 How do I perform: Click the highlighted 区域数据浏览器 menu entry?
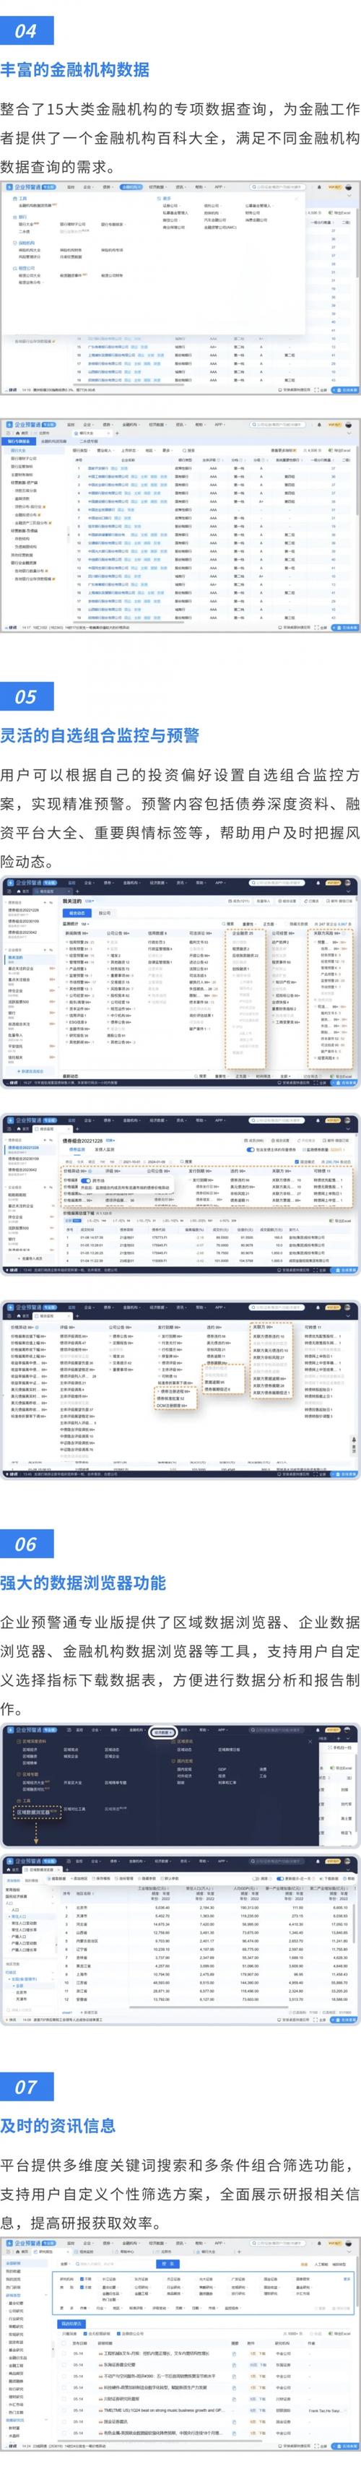(38, 1810)
